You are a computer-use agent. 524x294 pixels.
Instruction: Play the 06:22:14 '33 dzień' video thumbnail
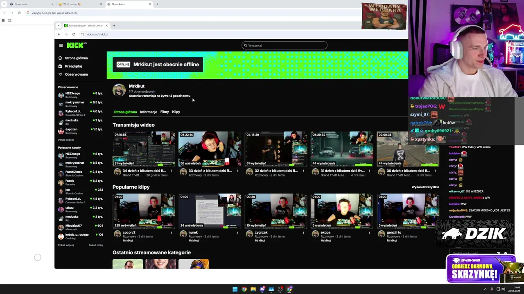point(210,149)
